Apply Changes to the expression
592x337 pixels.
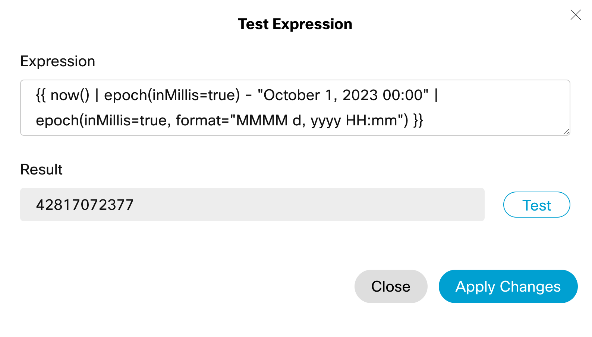tap(508, 286)
